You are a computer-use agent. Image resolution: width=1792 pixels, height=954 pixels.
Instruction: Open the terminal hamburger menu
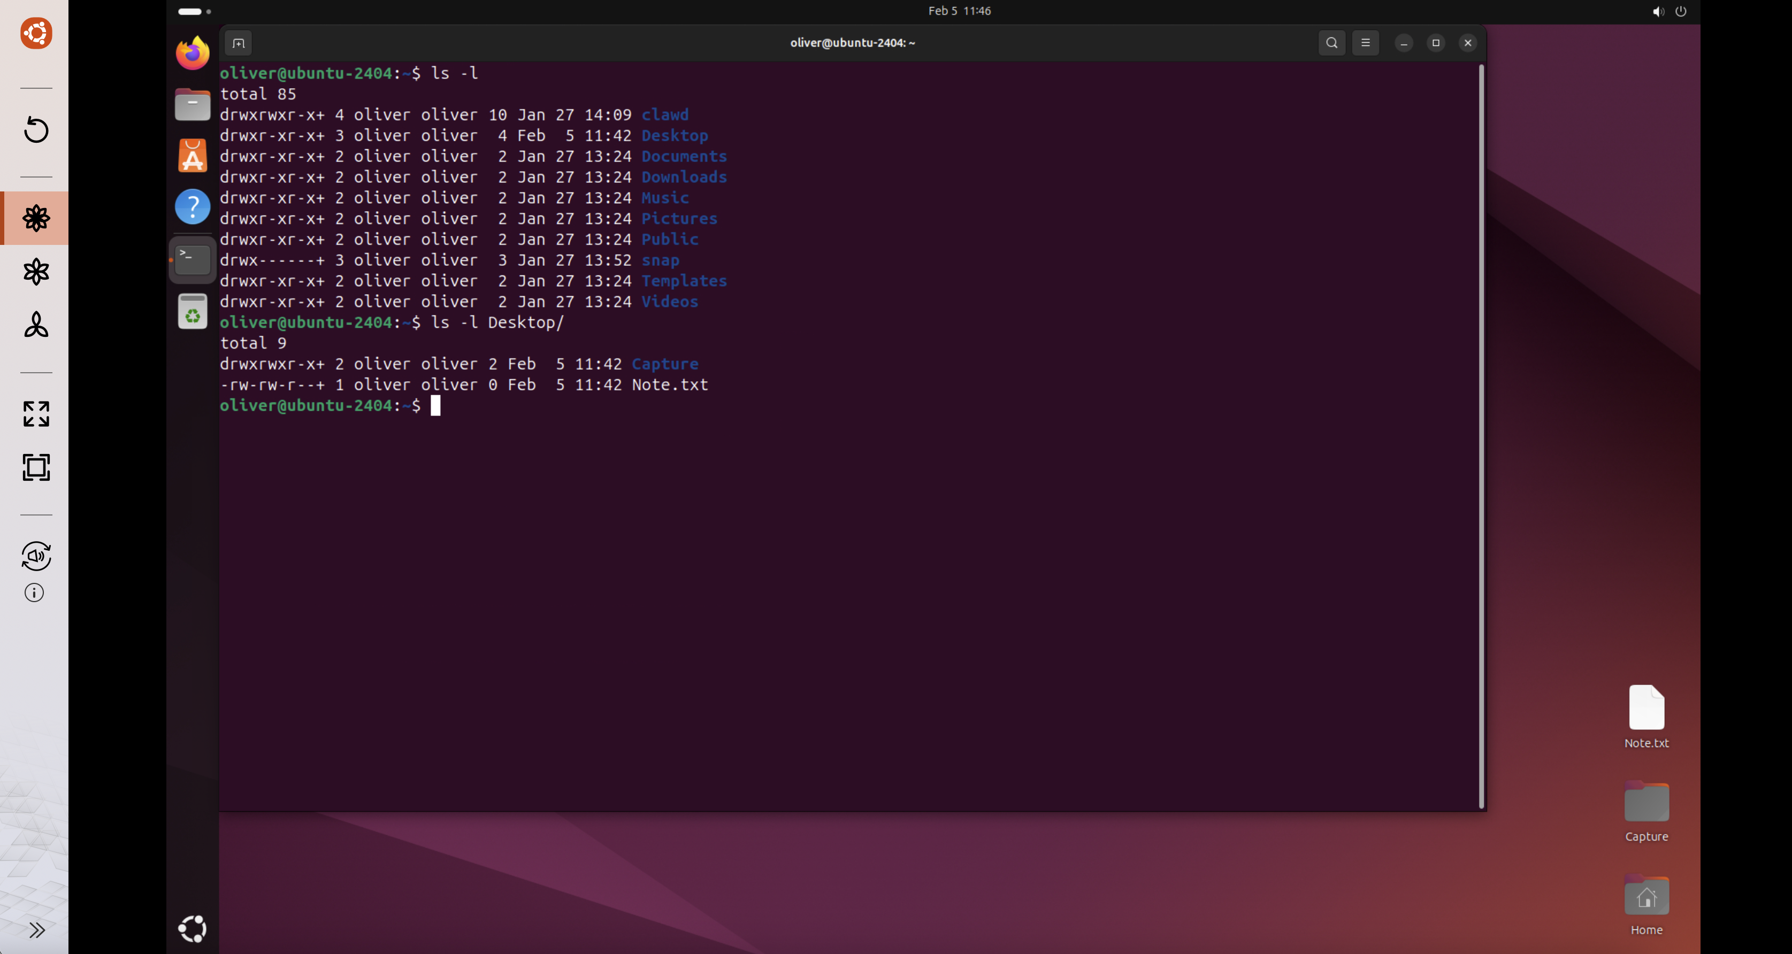(x=1365, y=43)
